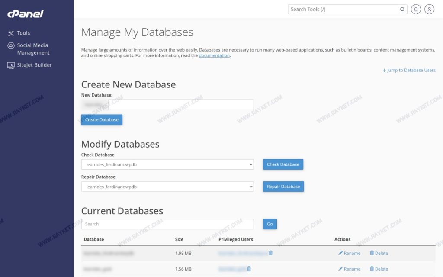Open the documentation link
This screenshot has width=443, height=277.
(x=214, y=55)
